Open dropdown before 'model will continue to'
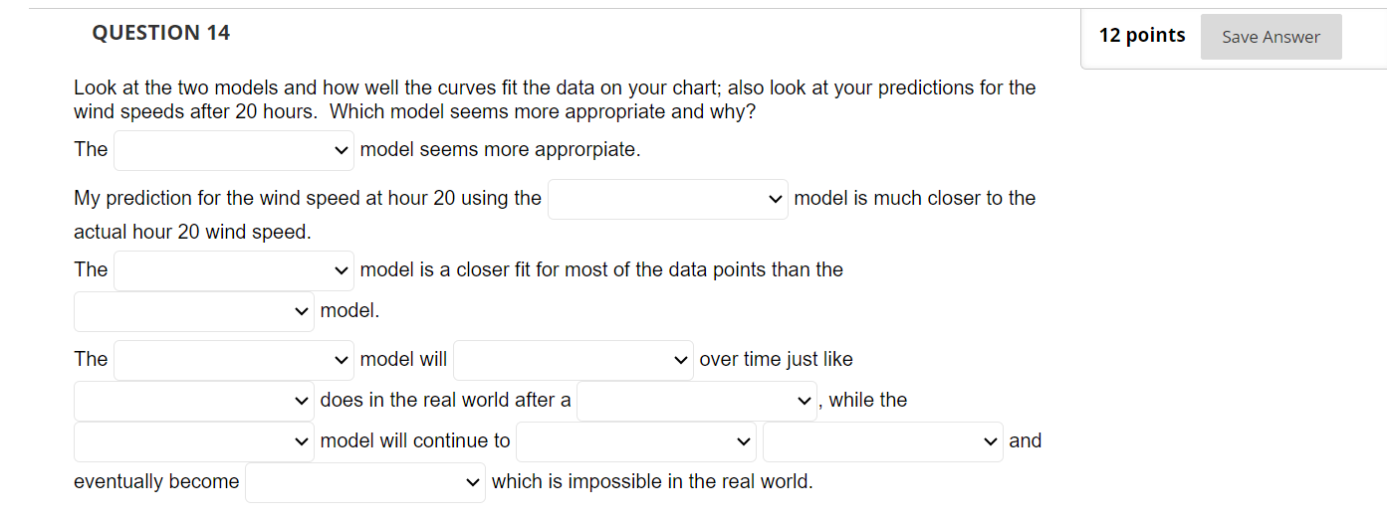Screen dimensions: 1387x519 pos(194,441)
